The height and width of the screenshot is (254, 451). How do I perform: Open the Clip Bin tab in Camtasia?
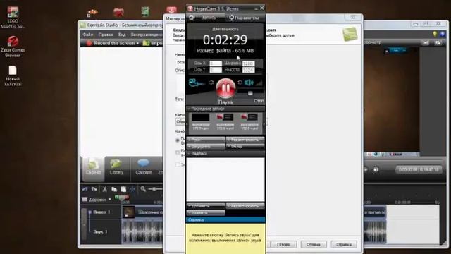click(x=93, y=169)
